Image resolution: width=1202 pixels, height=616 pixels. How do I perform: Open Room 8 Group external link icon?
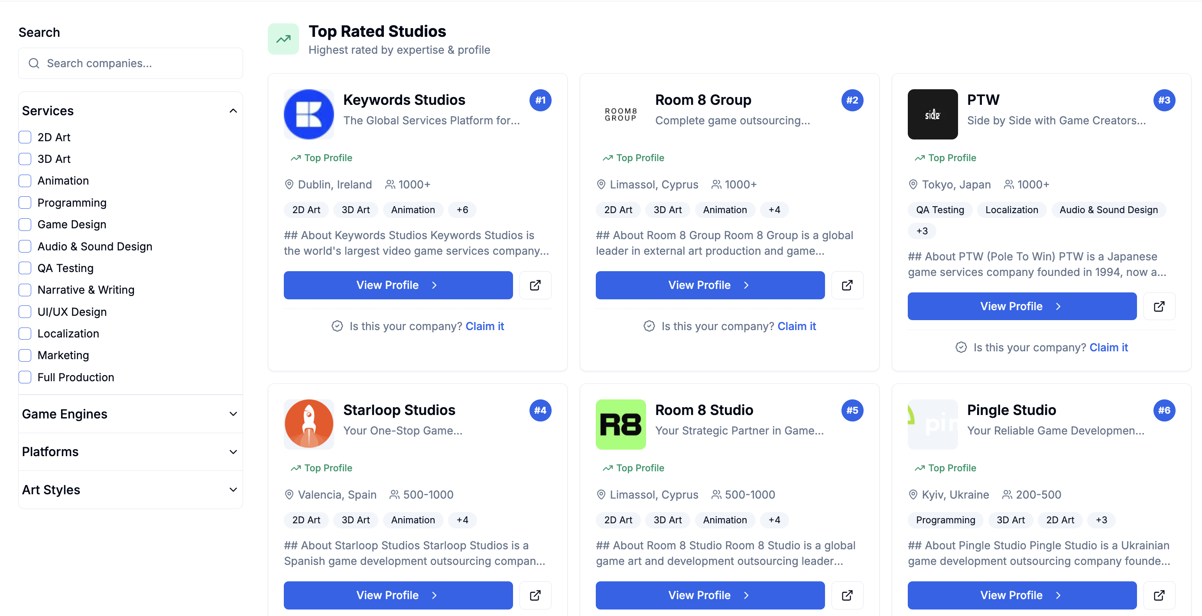pos(847,285)
